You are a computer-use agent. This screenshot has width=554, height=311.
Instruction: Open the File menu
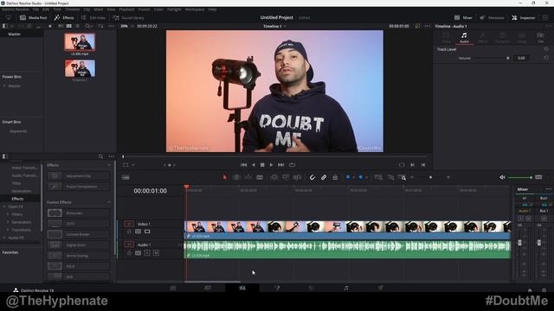tap(35, 10)
